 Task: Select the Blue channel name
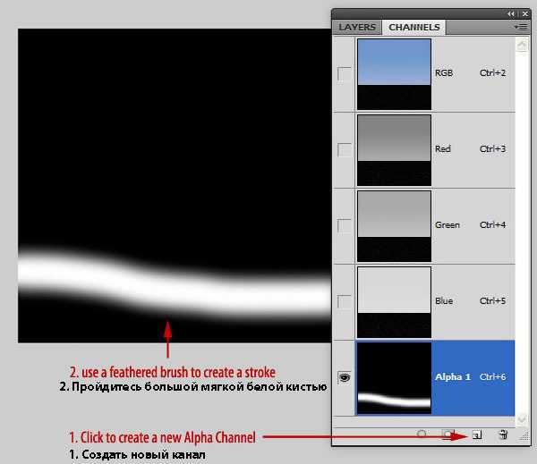click(x=444, y=300)
